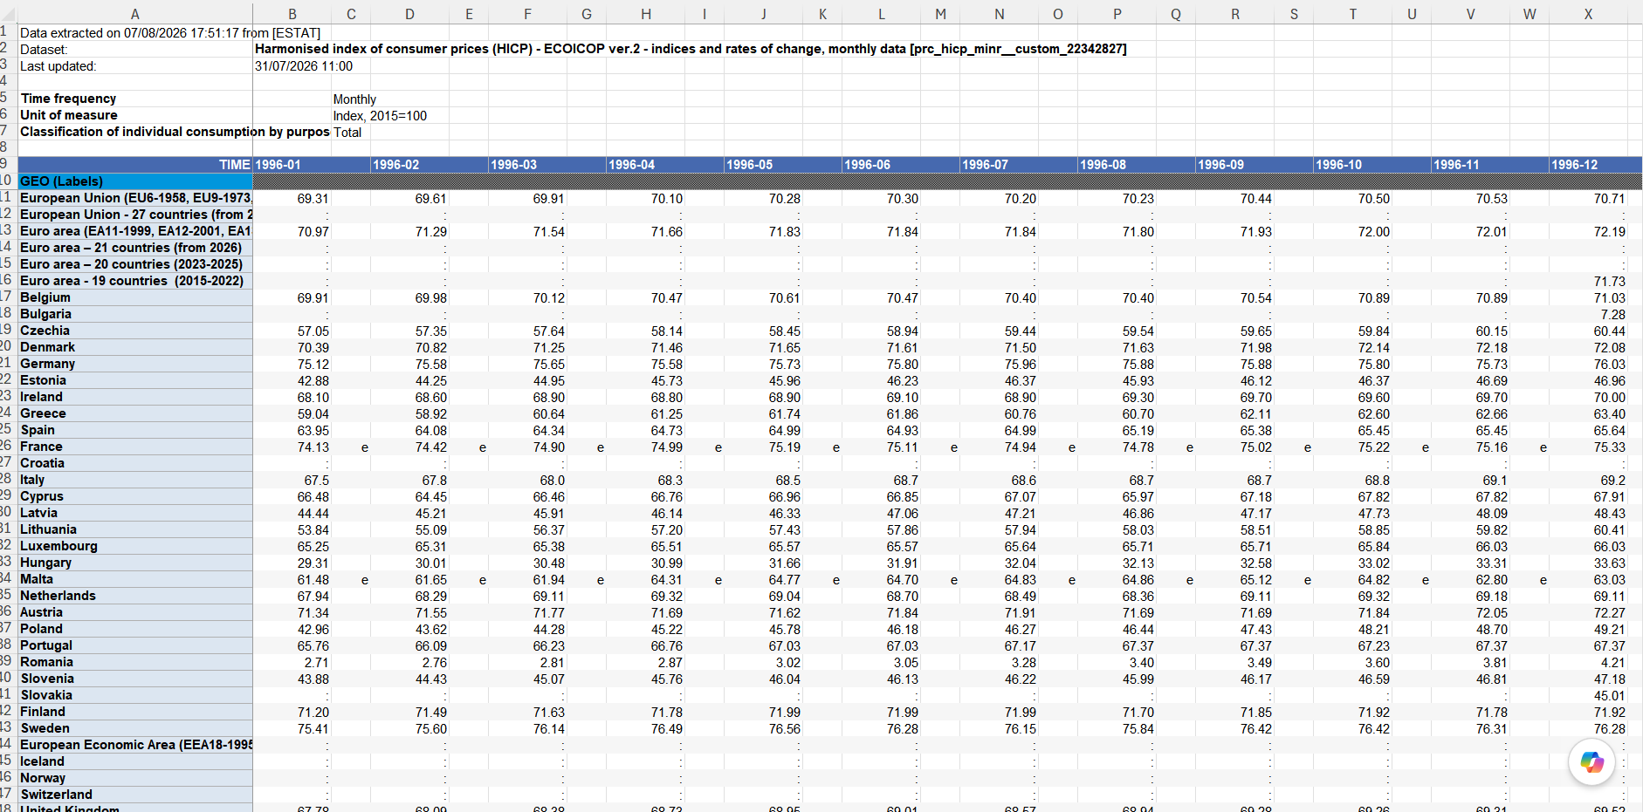Click Slovakia's 1996-12 value 45.01
The height and width of the screenshot is (812, 1643).
[x=1589, y=696]
